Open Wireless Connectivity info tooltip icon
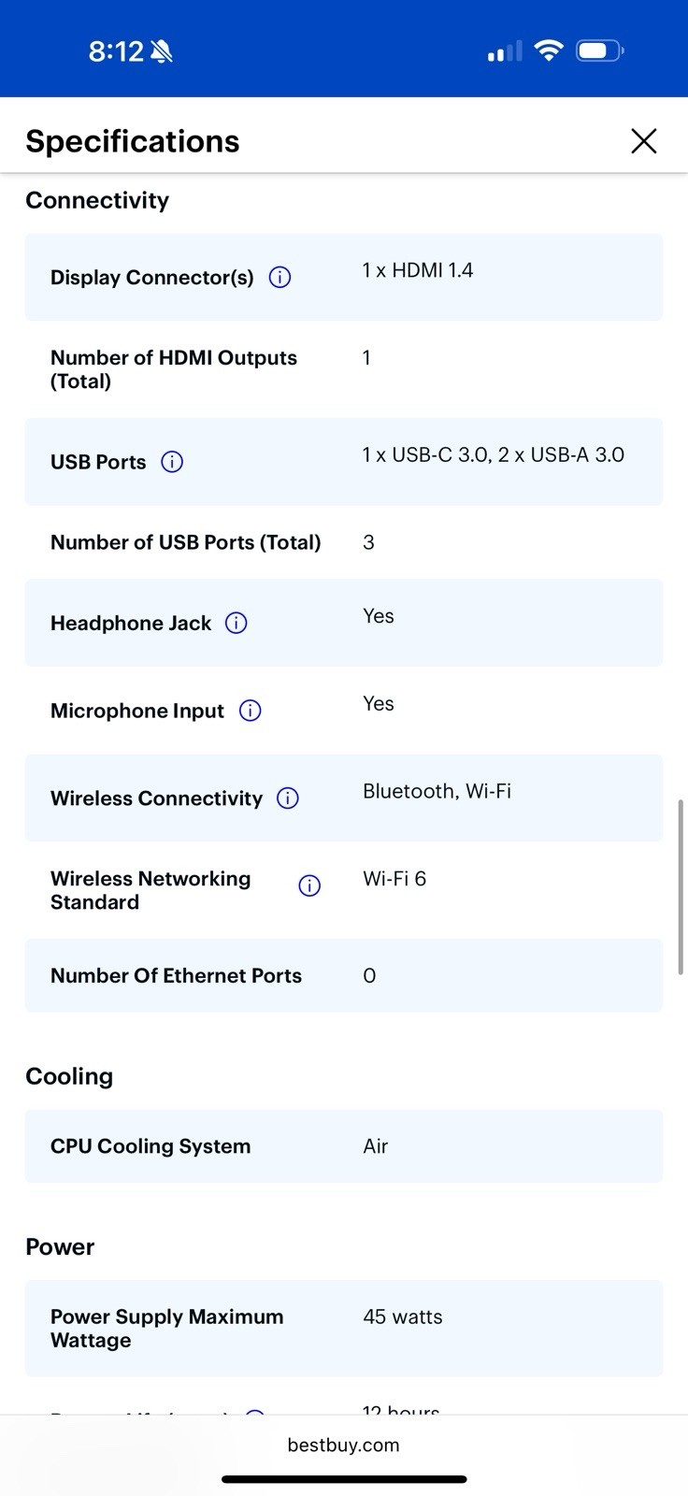The width and height of the screenshot is (688, 1496). [x=288, y=798]
